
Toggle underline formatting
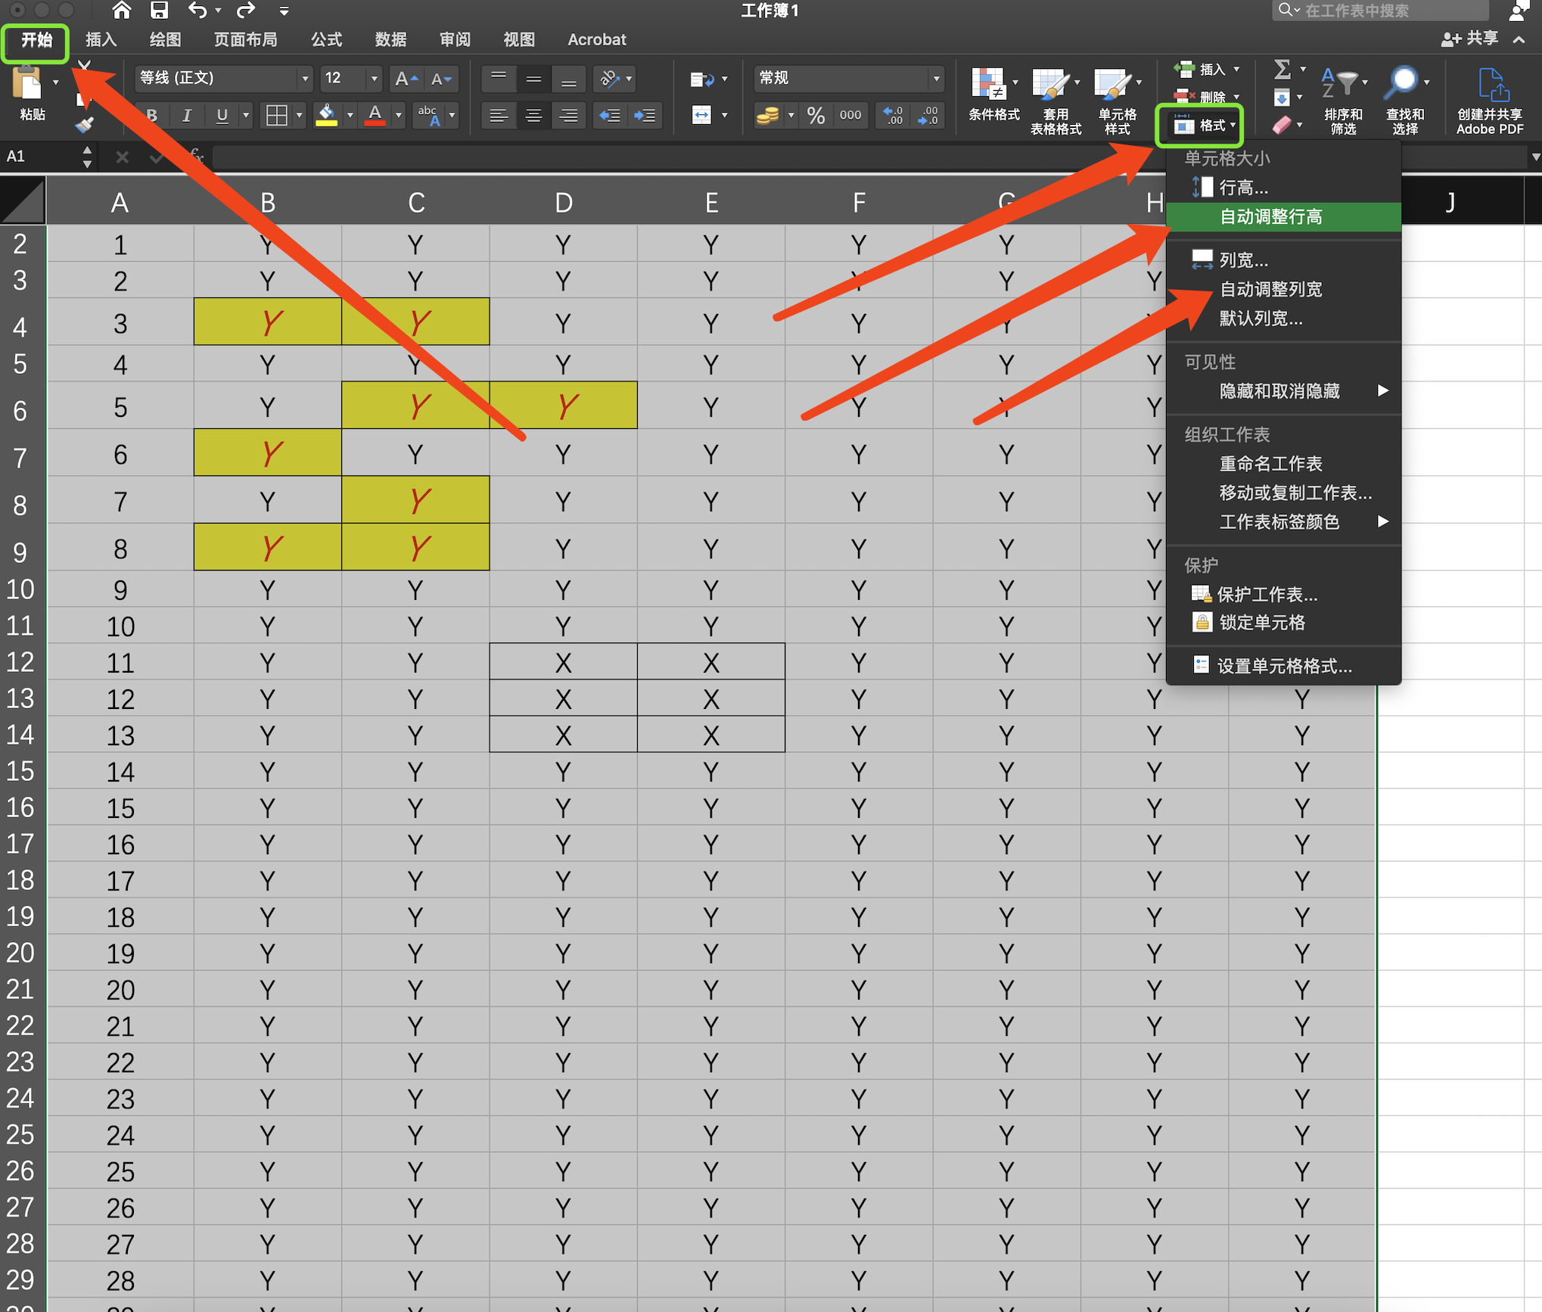point(220,115)
